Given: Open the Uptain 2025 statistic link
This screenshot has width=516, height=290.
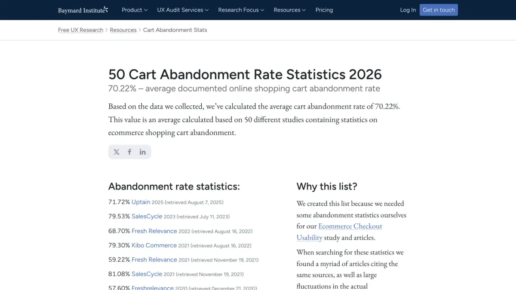Looking at the screenshot, I should [141, 202].
